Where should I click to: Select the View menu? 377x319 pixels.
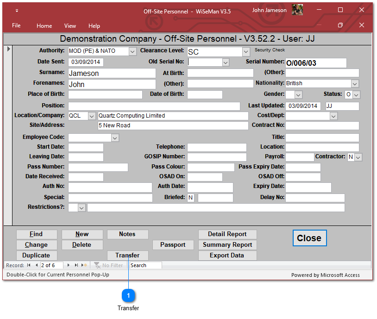(70, 26)
